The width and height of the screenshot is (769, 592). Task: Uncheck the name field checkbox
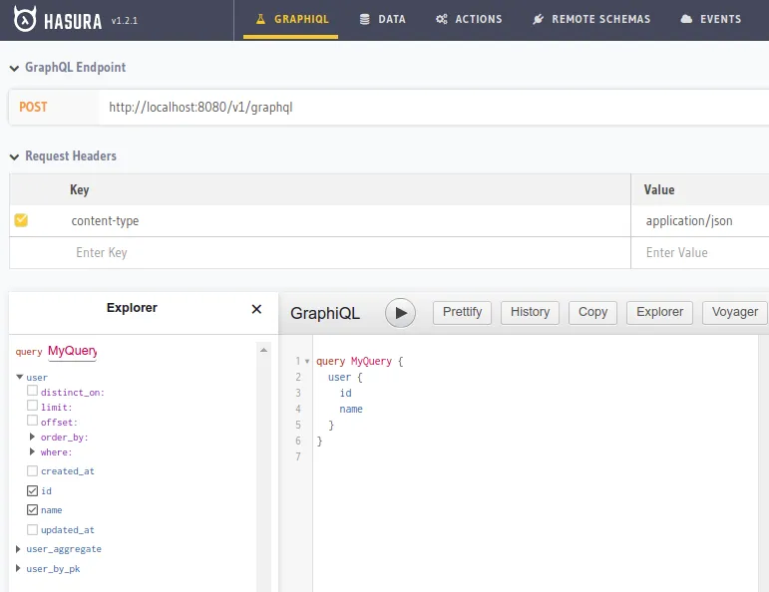33,509
